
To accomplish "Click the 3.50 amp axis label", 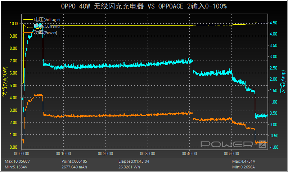I will coord(274,46).
